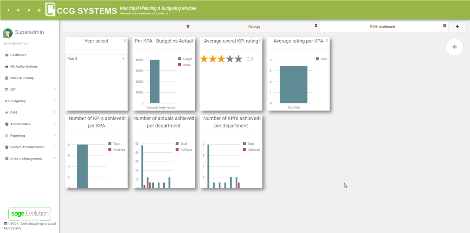
Task: Click the Superadmin avatar
Action: (8, 33)
